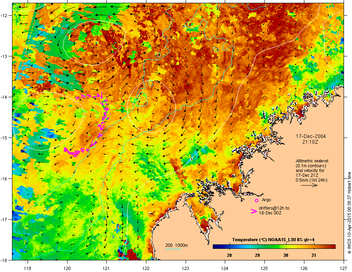Click the colorbar value 28
Screen dimensions: 352x272
[229, 255]
